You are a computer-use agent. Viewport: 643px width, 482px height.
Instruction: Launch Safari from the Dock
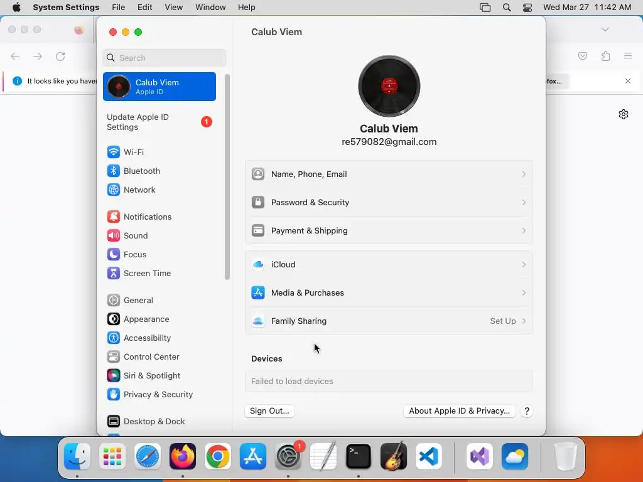click(148, 456)
